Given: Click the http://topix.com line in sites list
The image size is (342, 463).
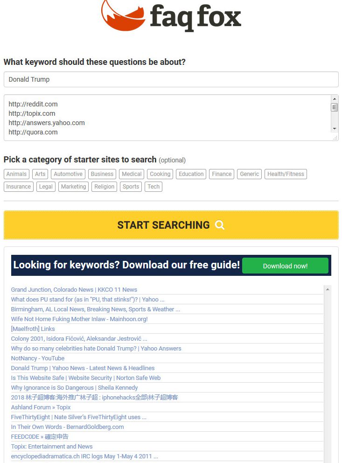Looking at the screenshot, I should click(x=32, y=113).
